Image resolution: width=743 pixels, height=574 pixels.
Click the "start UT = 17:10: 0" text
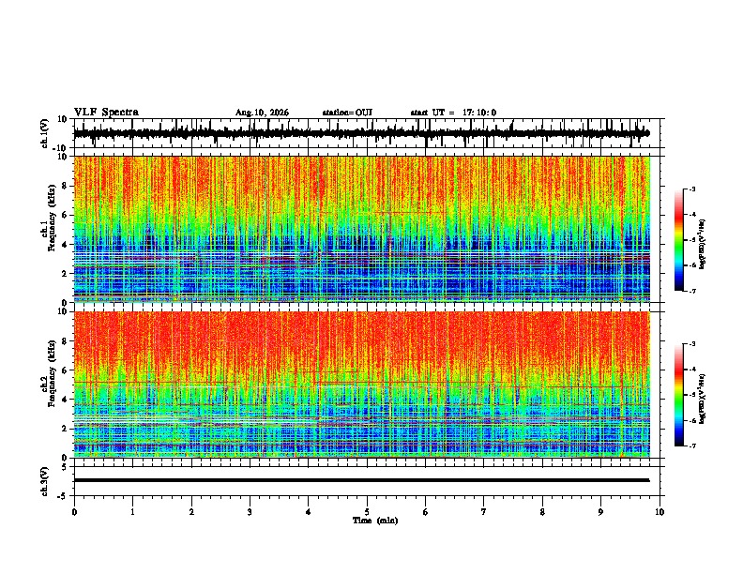[x=453, y=113]
